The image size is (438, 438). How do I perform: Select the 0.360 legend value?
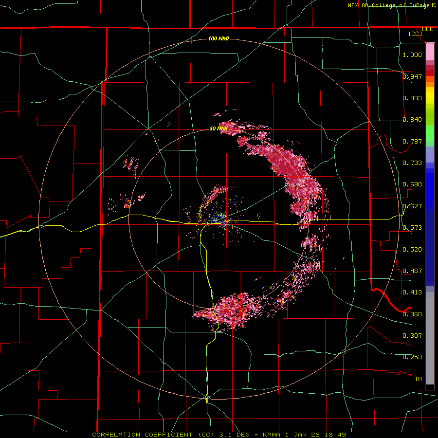pos(412,314)
